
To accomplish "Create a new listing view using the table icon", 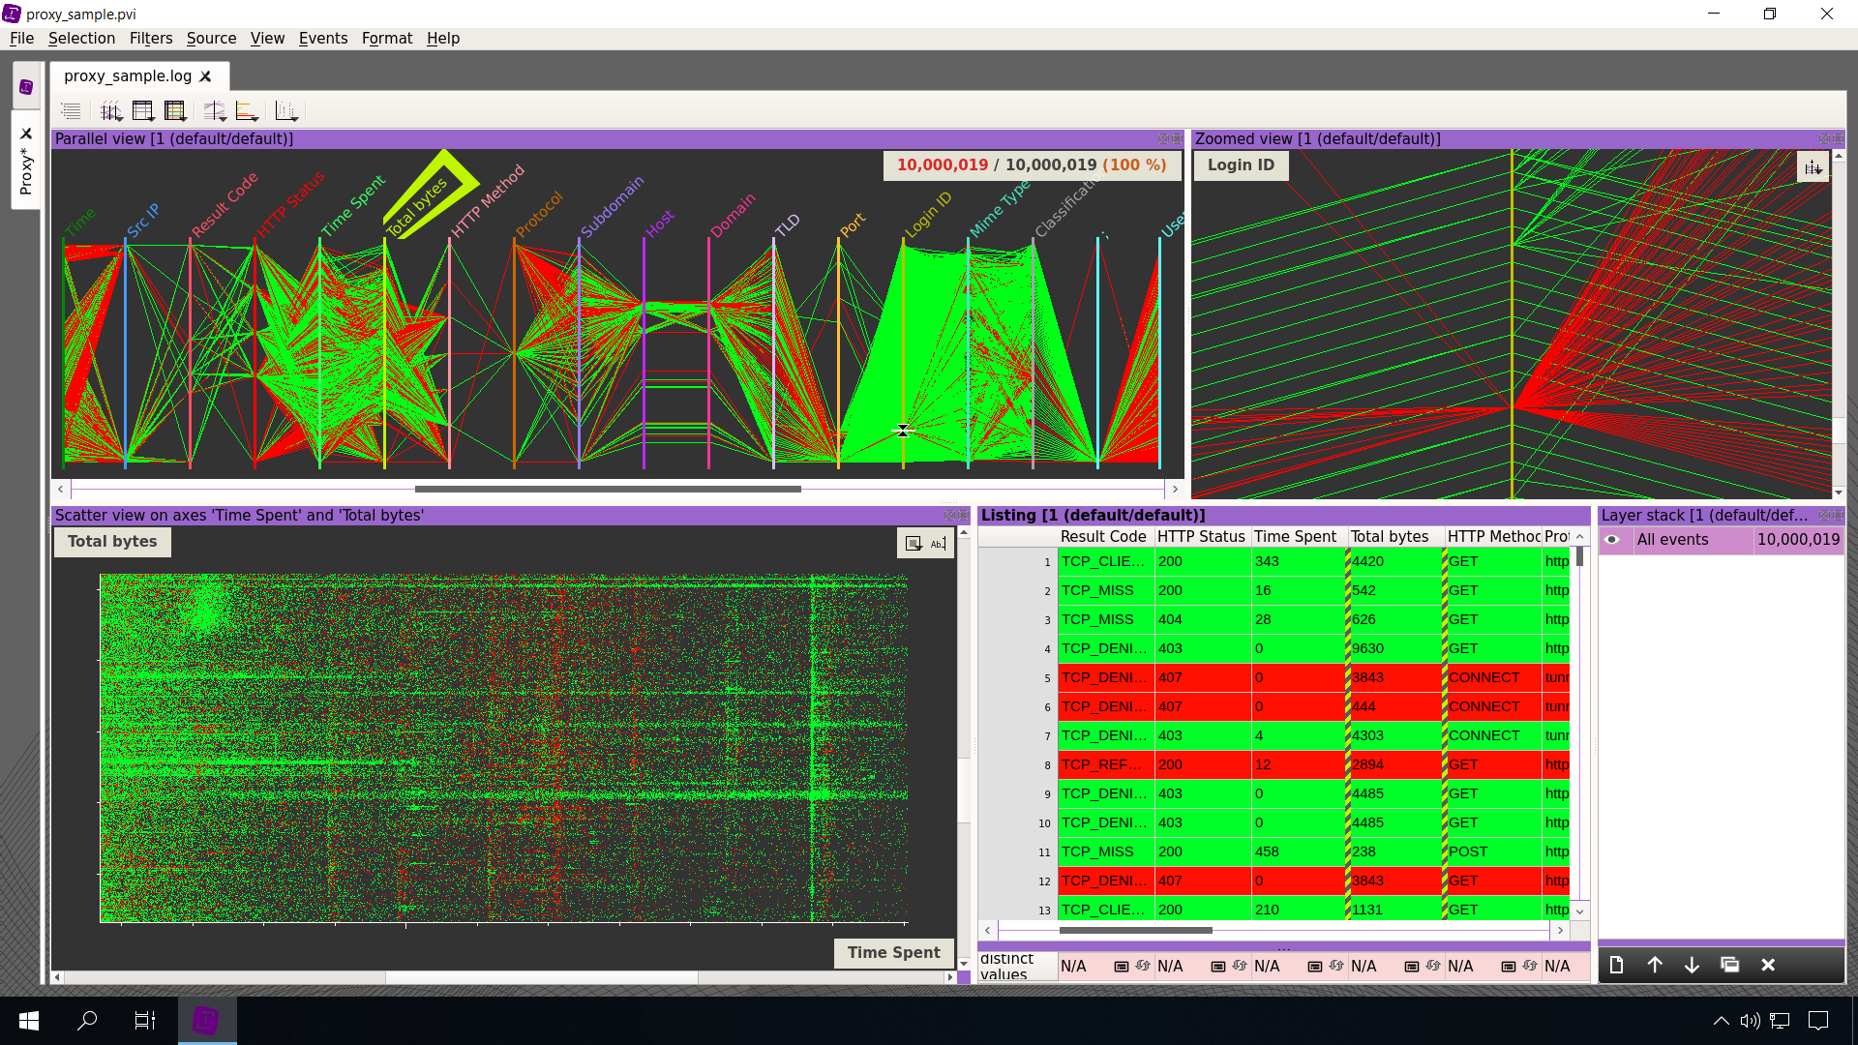I will click(142, 109).
